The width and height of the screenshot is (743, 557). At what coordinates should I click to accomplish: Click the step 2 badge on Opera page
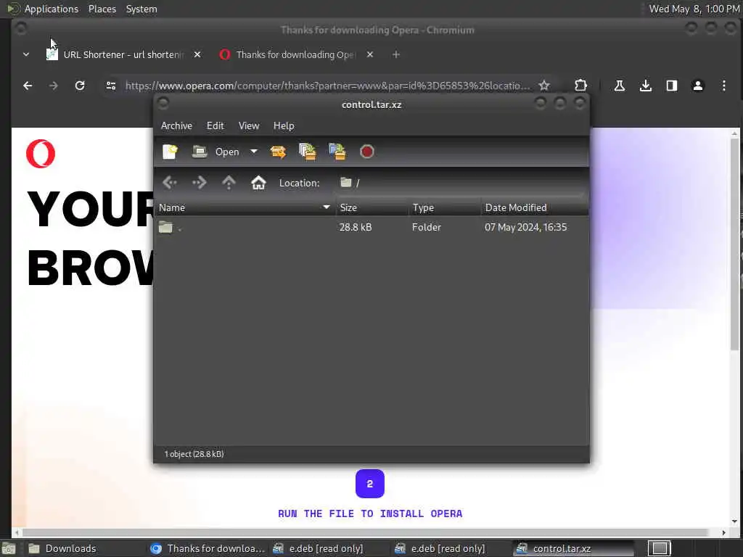click(x=370, y=484)
